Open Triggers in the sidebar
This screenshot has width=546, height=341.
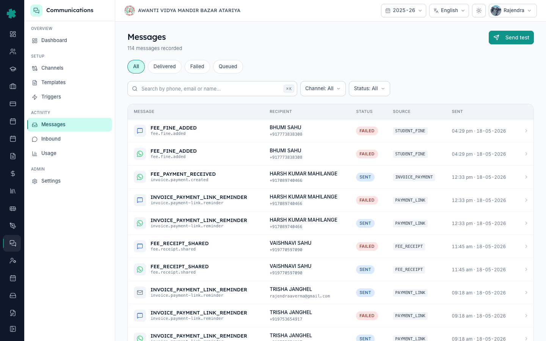pyautogui.click(x=69, y=97)
